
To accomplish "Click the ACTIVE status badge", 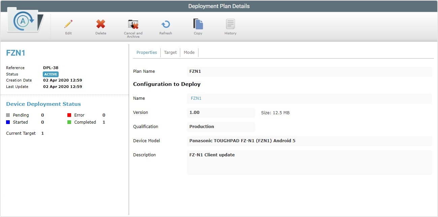I will point(51,74).
